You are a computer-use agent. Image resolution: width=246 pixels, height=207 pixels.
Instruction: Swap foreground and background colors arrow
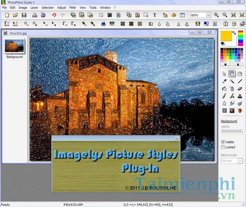(x=234, y=33)
